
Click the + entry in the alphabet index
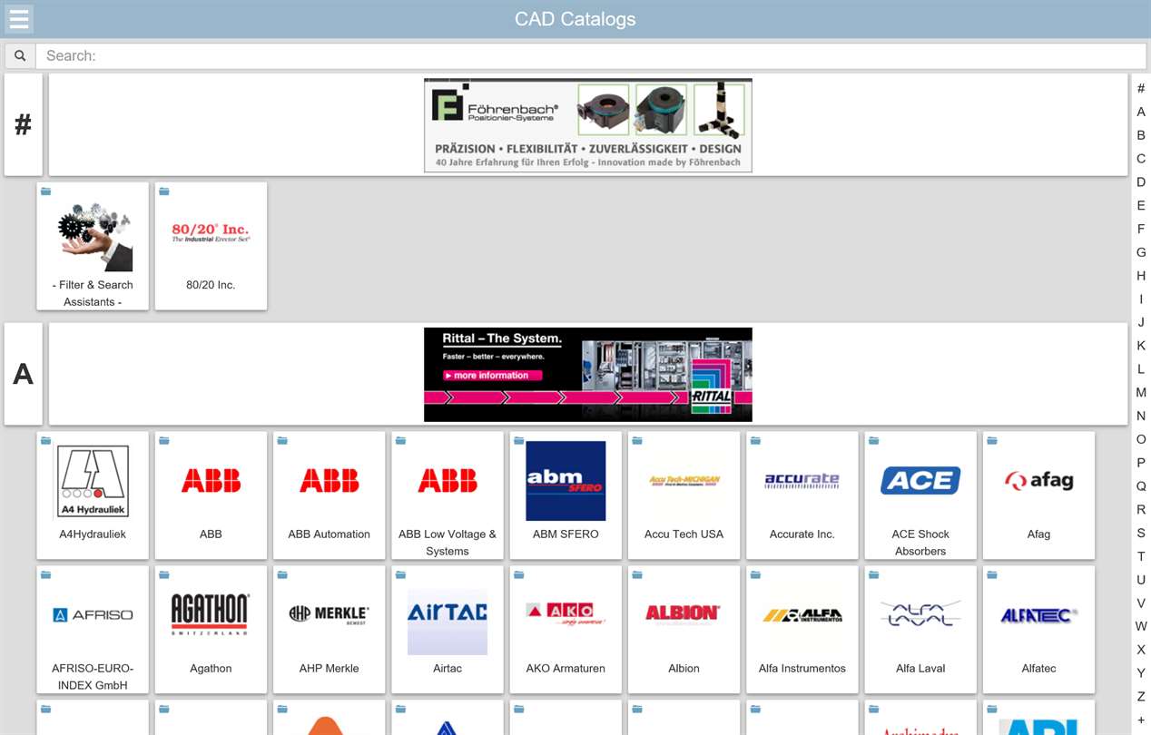pyautogui.click(x=1141, y=720)
